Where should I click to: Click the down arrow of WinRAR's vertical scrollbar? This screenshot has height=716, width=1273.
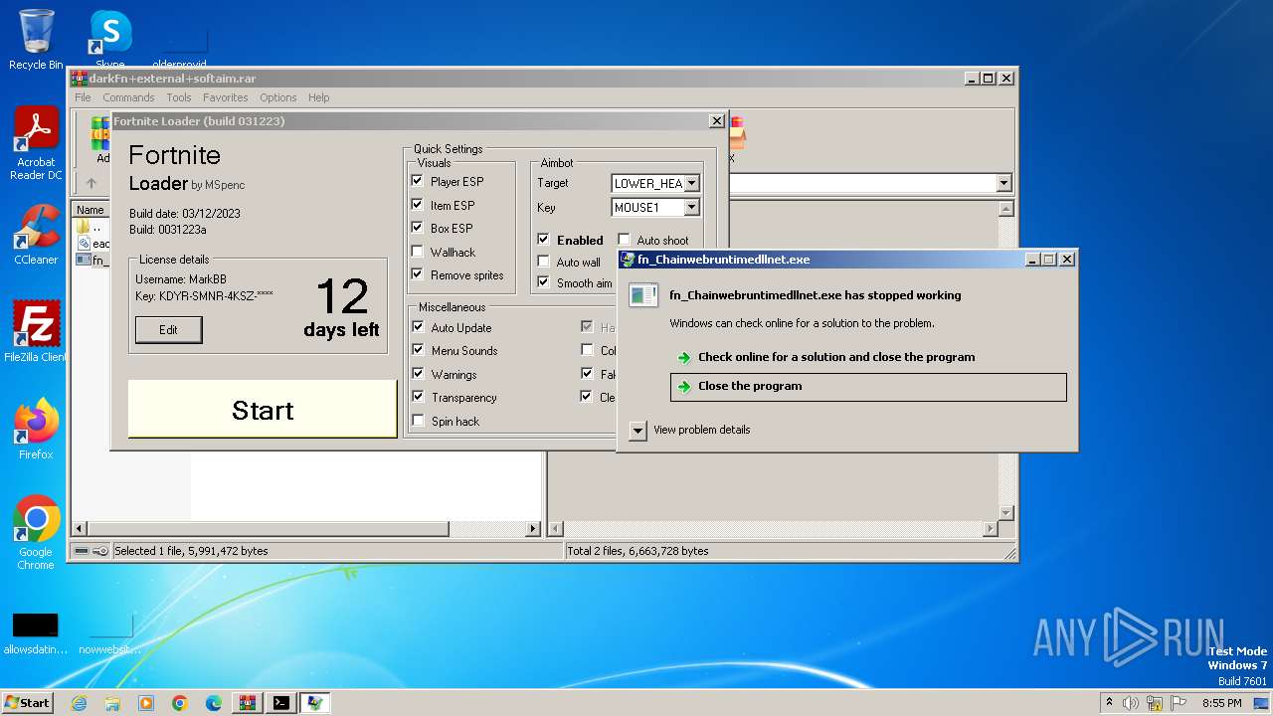[1005, 512]
